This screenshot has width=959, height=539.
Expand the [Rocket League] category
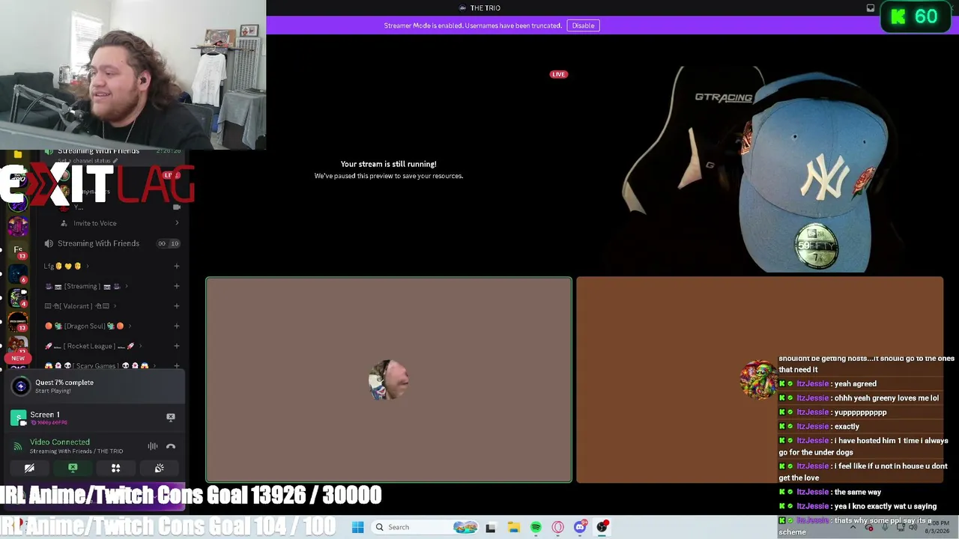tap(94, 346)
